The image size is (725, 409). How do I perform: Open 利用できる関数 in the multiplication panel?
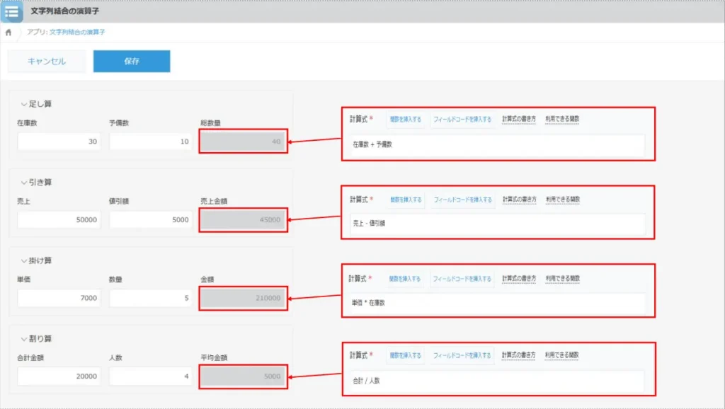tap(561, 279)
